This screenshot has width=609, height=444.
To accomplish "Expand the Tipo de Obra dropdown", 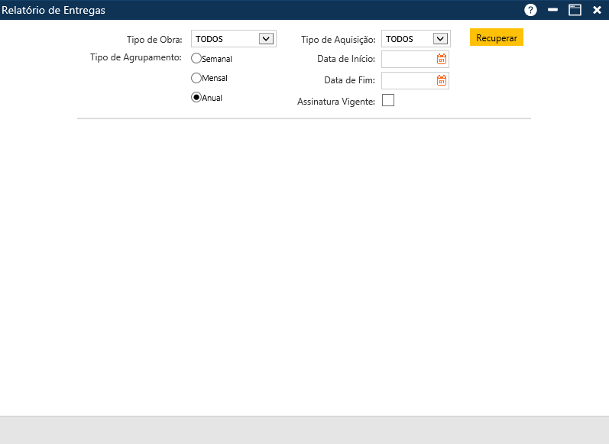I will pyautogui.click(x=266, y=39).
